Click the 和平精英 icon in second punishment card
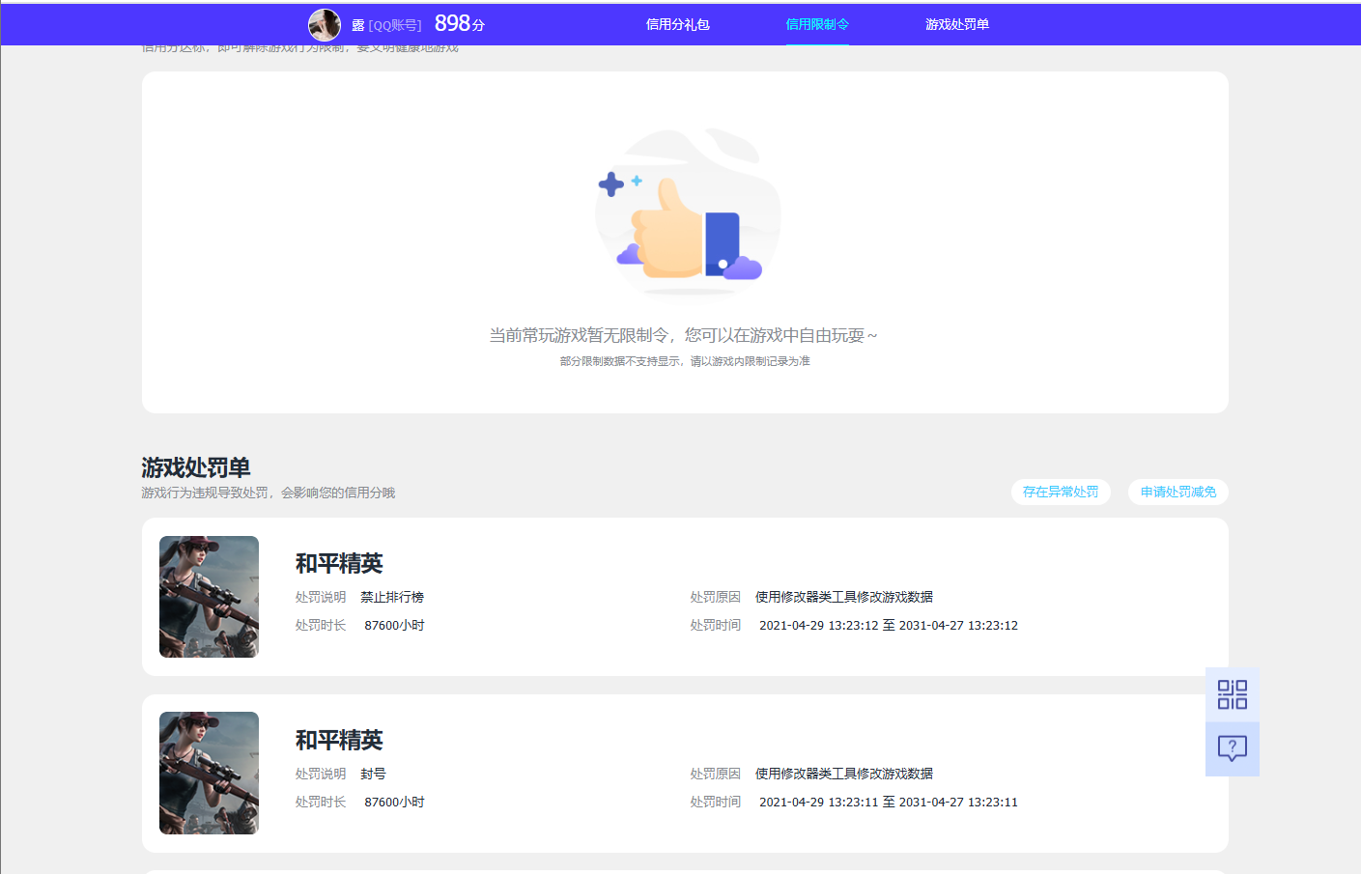 pyautogui.click(x=209, y=773)
